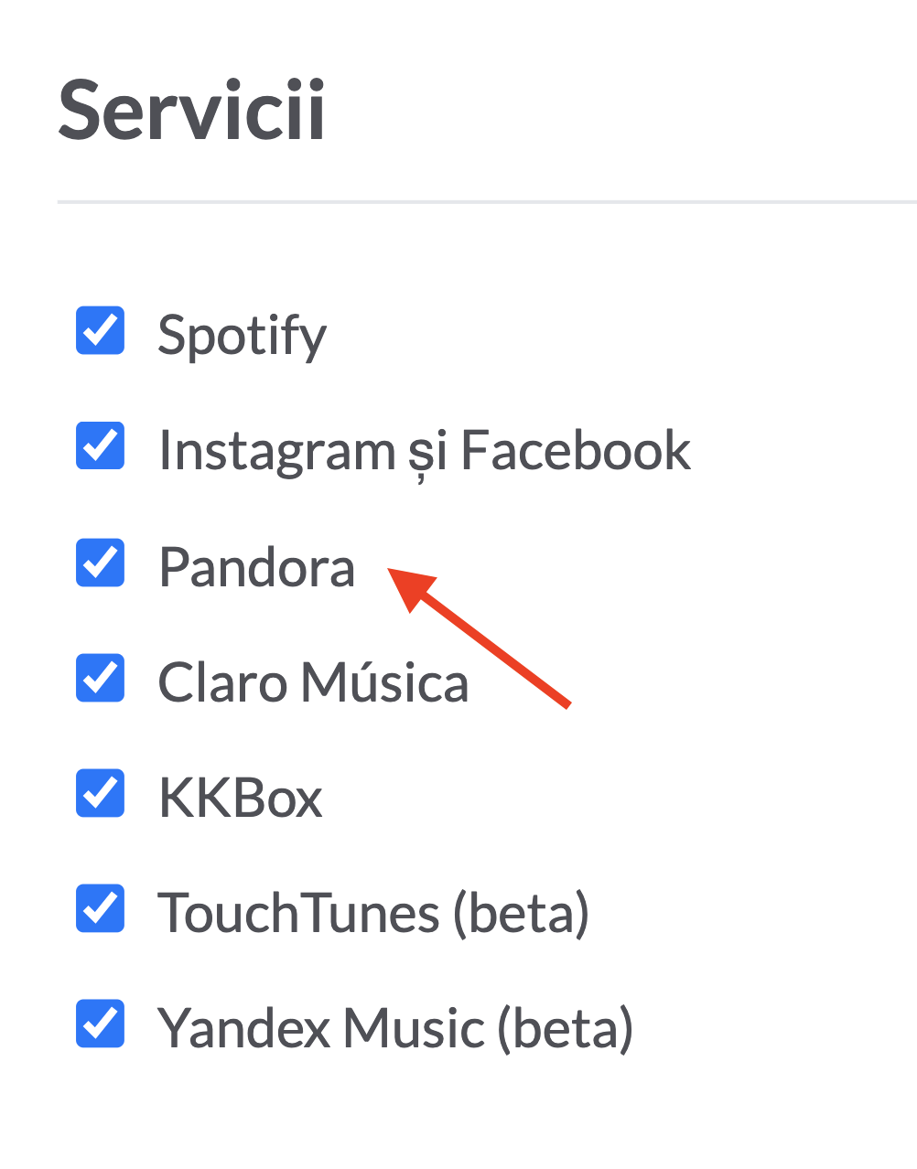Screen dimensions: 917x1169
Task: Uncheck the Claro Música checkbox
Action: [100, 678]
